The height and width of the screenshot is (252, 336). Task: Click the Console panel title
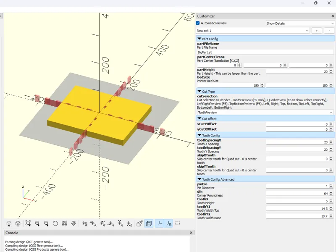click(12, 233)
